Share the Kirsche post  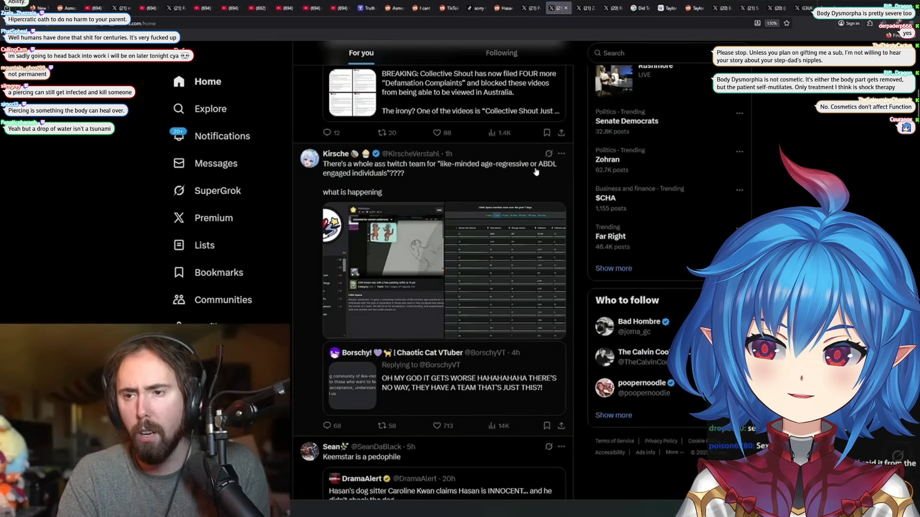561,426
